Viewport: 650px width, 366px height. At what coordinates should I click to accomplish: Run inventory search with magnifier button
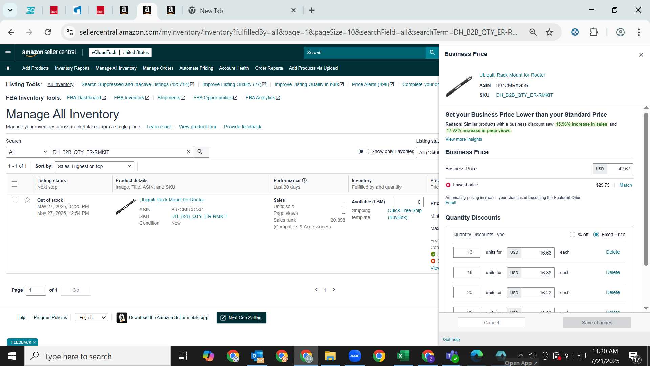(x=201, y=152)
